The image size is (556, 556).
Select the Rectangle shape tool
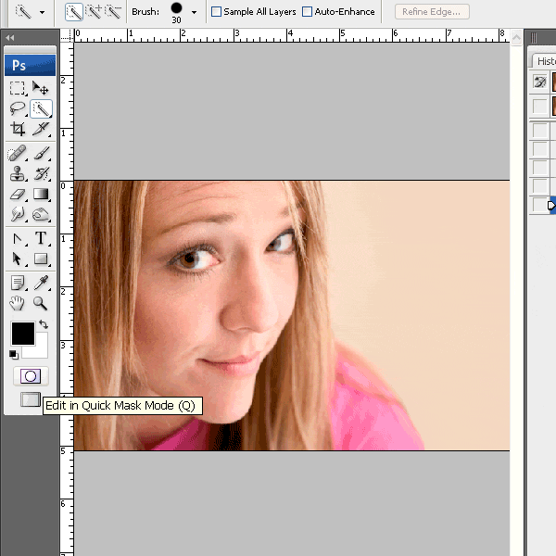[x=41, y=259]
